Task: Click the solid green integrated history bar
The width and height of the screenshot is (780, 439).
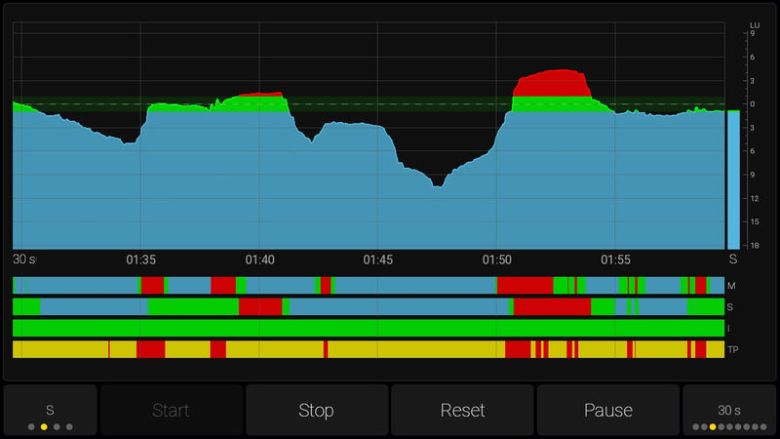Action: 368,328
